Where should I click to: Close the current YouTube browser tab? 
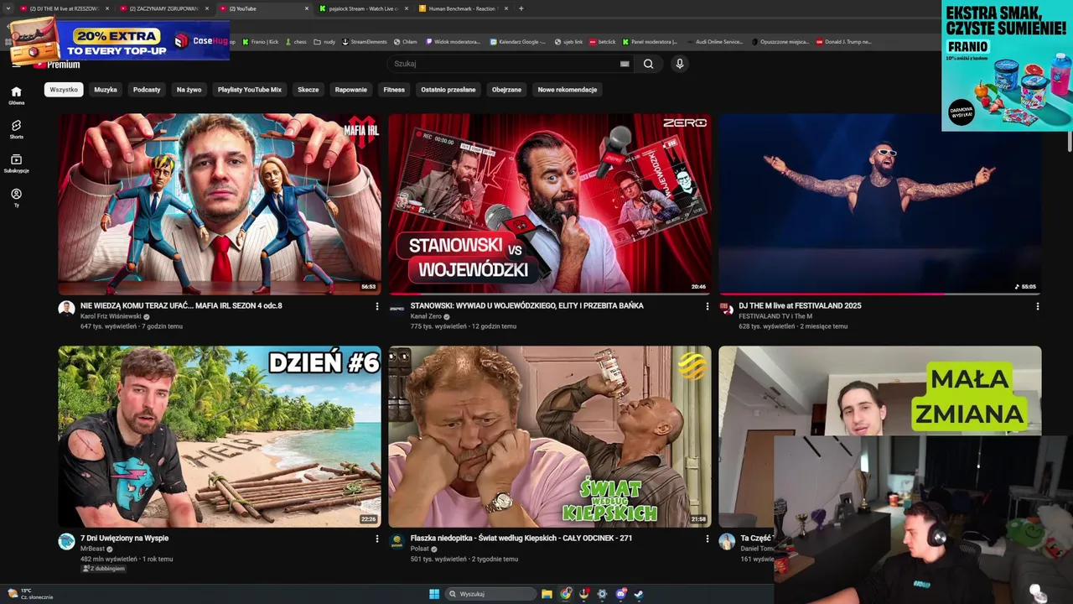[307, 8]
